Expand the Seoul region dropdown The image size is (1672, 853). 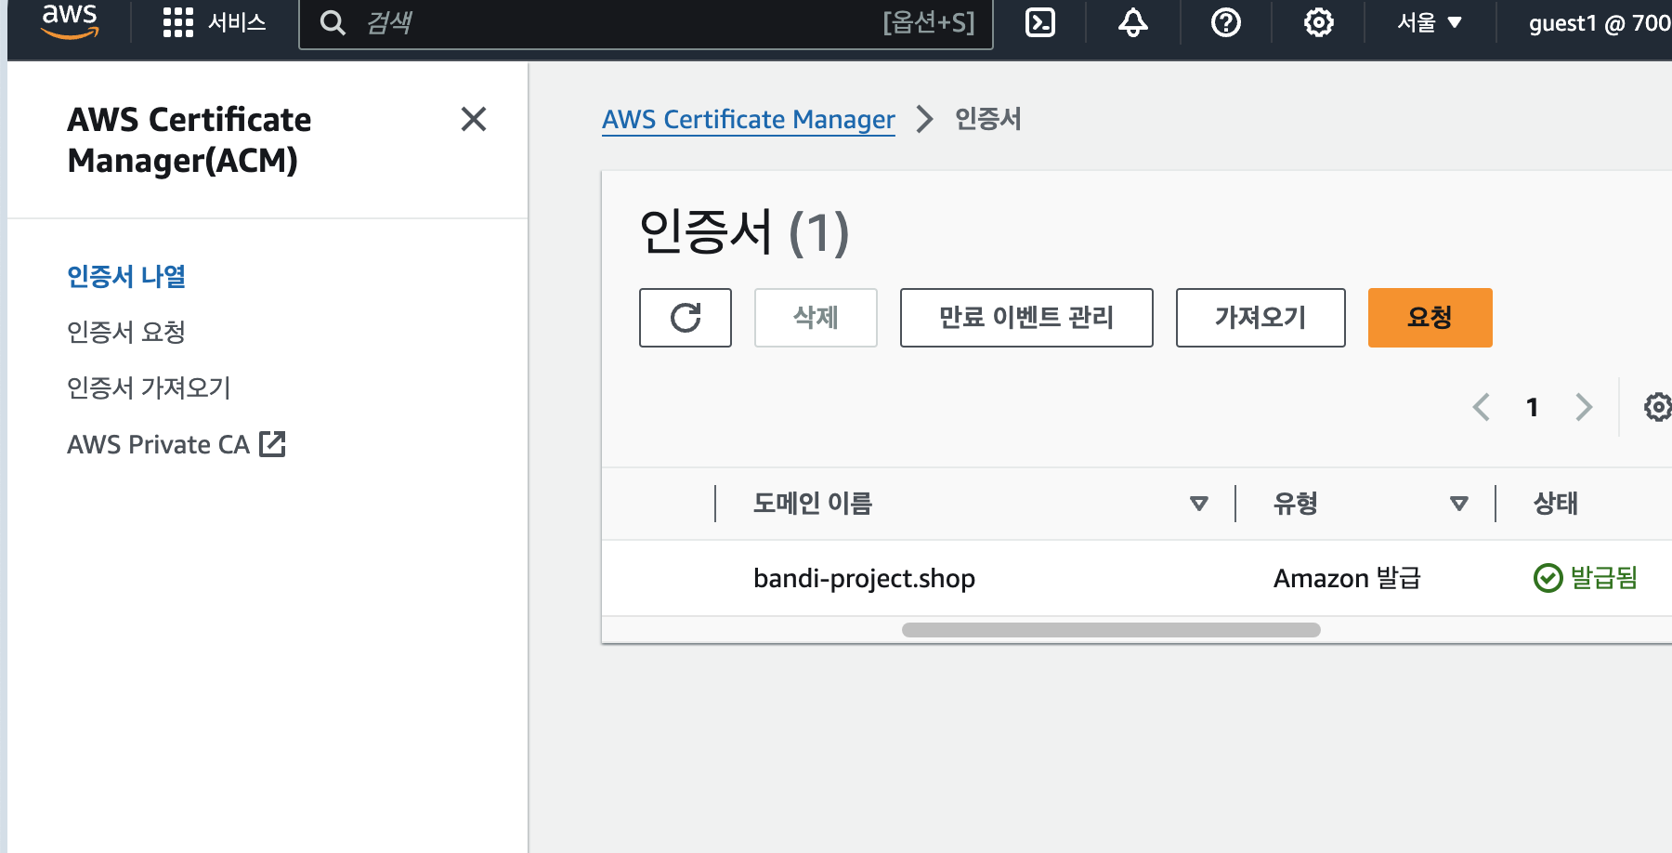tap(1430, 22)
